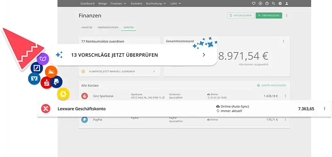The width and height of the screenshot is (332, 157).
Task: Switch to the Überweisungen tab
Action: click(108, 28)
